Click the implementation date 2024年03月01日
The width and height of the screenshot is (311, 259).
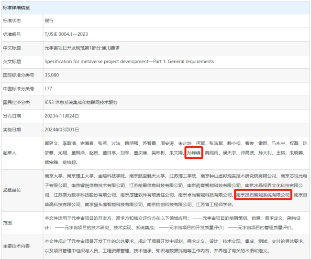pos(62,129)
